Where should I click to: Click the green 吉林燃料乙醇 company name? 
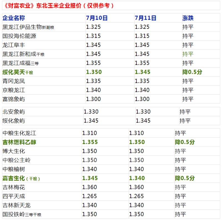pyautogui.click(x=19, y=142)
